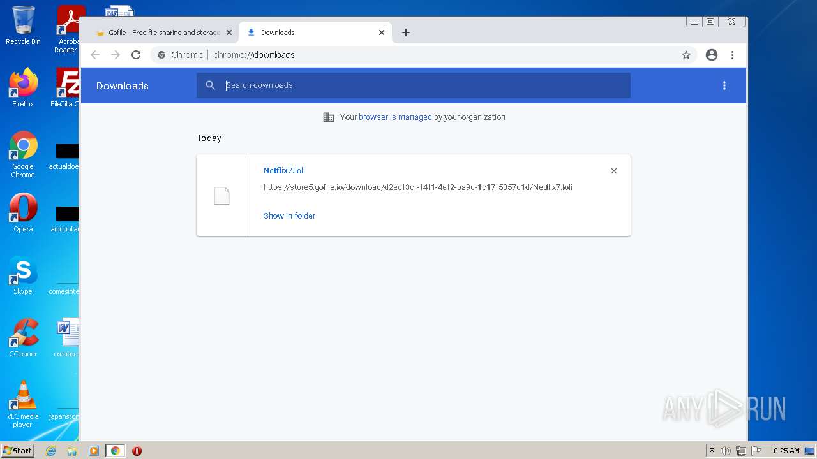Click the Netflix7.loli file type icon

[x=221, y=196]
